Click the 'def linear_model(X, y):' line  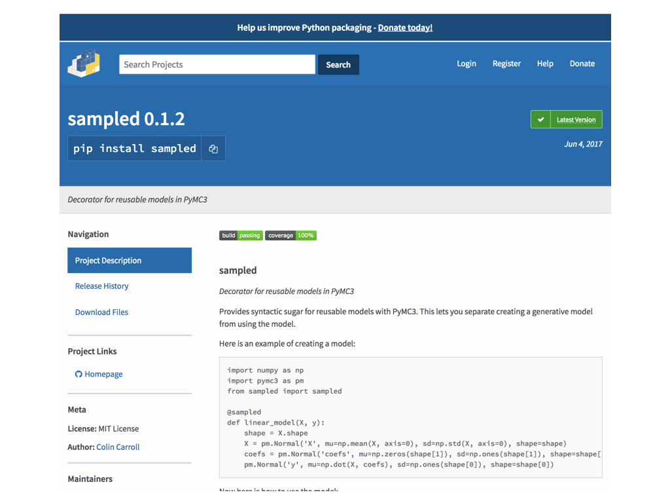point(276,422)
